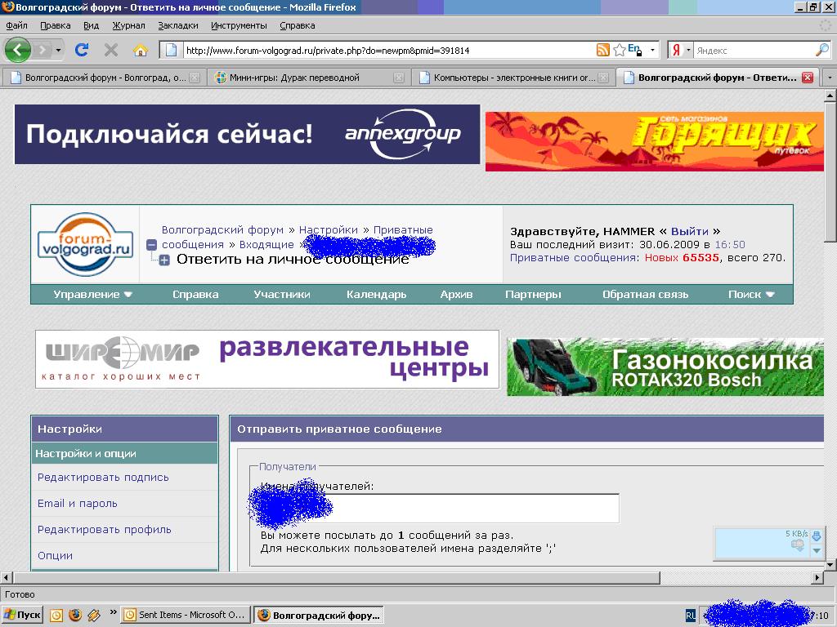Reload the page with the refresh icon

click(x=82, y=50)
